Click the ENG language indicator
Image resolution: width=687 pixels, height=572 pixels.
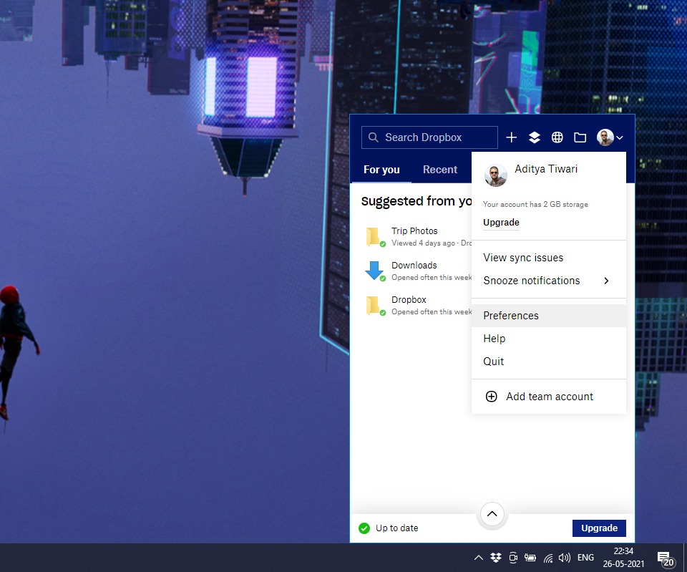tap(585, 558)
